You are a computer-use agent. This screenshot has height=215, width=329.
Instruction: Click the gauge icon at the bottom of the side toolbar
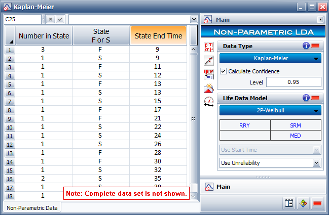click(x=208, y=101)
